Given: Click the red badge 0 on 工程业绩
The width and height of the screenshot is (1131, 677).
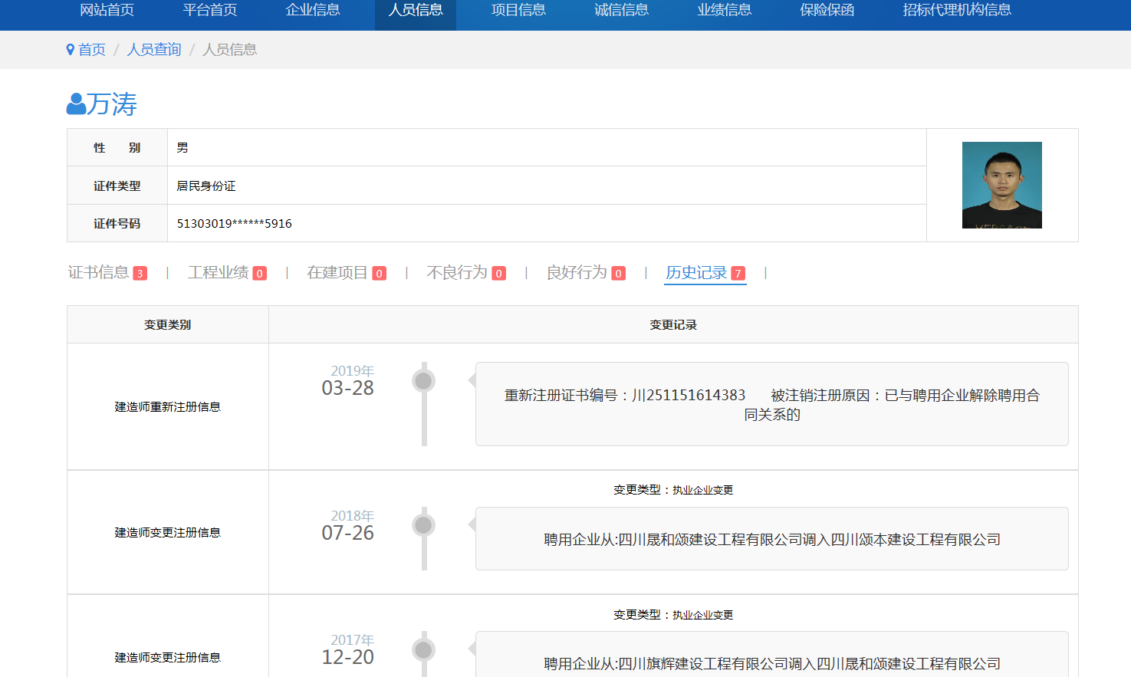Looking at the screenshot, I should pyautogui.click(x=259, y=274).
